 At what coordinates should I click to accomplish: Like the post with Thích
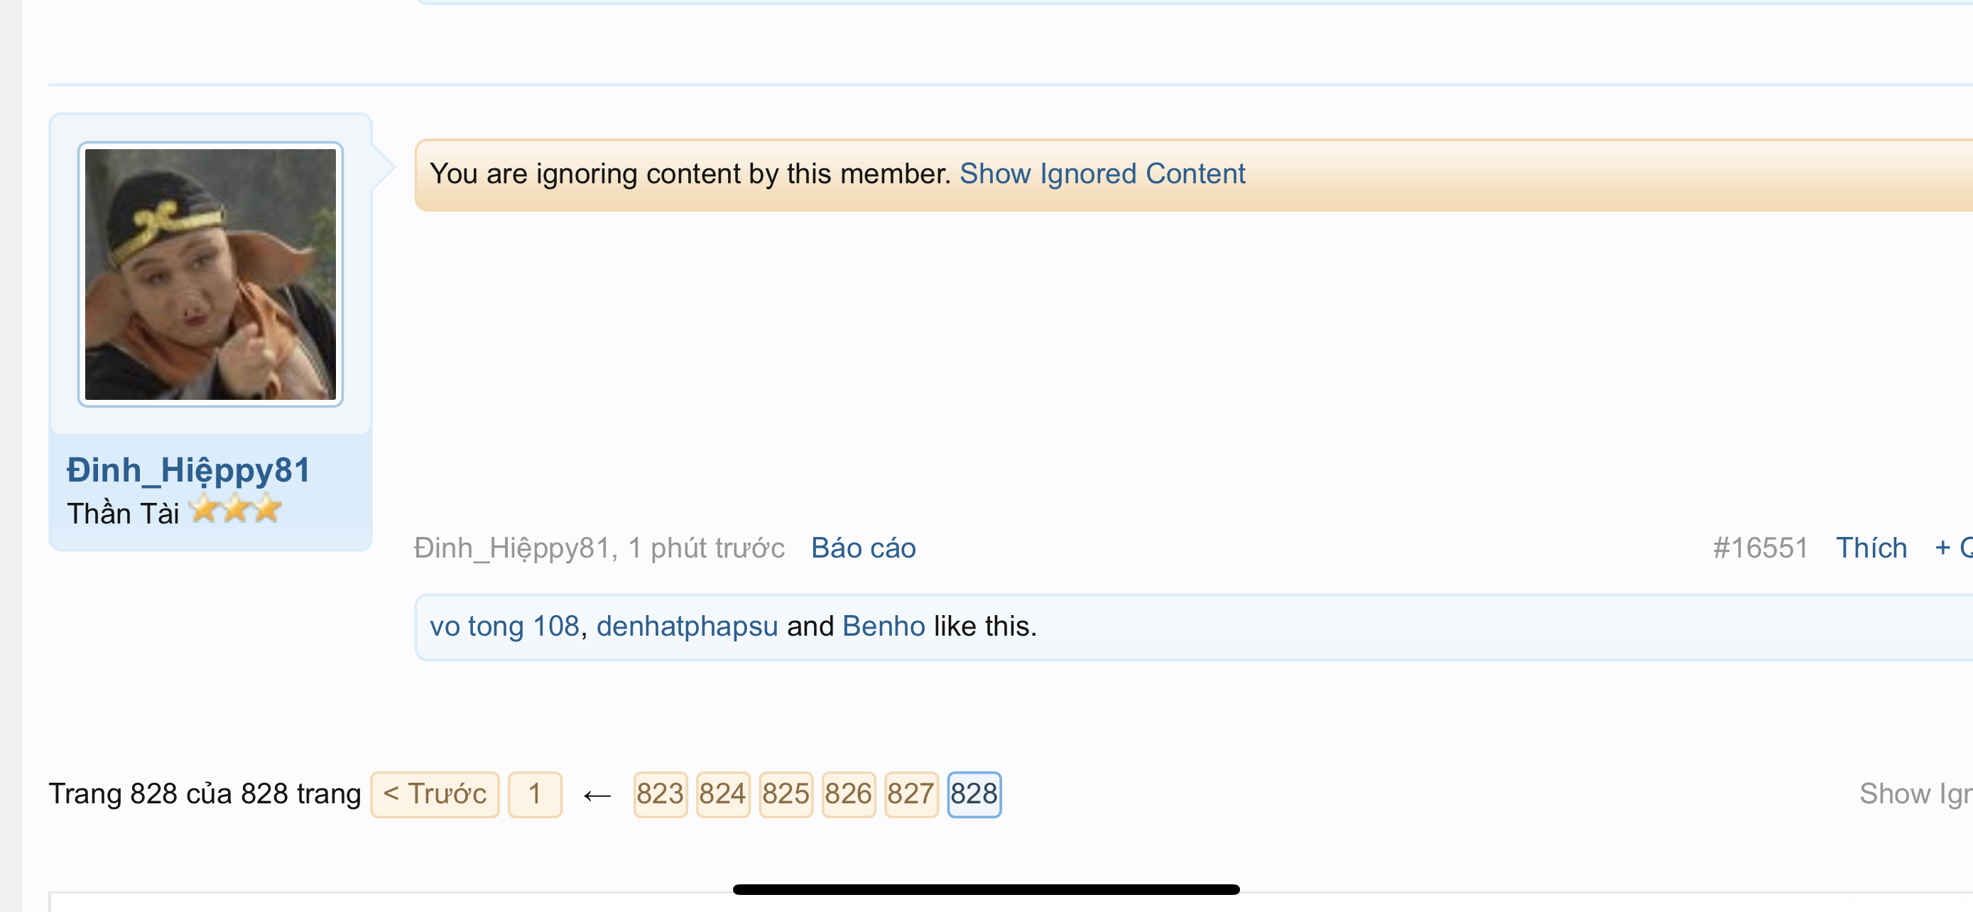(x=1871, y=548)
